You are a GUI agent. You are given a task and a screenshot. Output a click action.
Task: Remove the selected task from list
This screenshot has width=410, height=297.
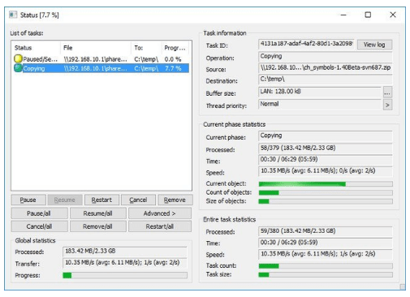click(x=175, y=200)
